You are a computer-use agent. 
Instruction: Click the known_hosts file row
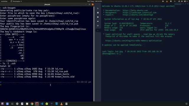click(x=35, y=74)
